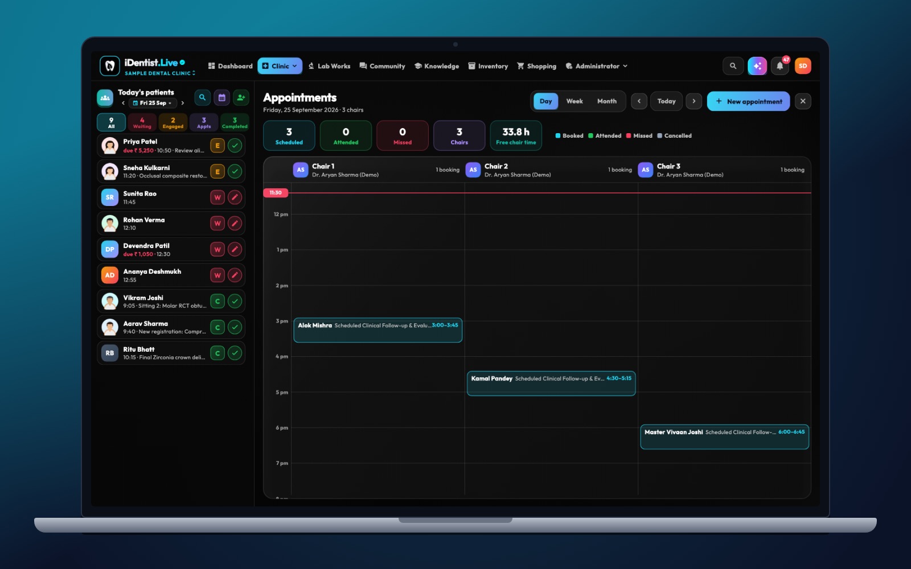Open the calendar icon in patients panel
This screenshot has width=911, height=569.
[222, 98]
